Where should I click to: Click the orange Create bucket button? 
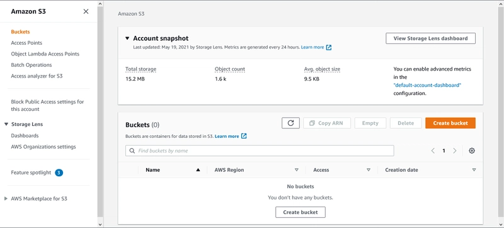(450, 123)
